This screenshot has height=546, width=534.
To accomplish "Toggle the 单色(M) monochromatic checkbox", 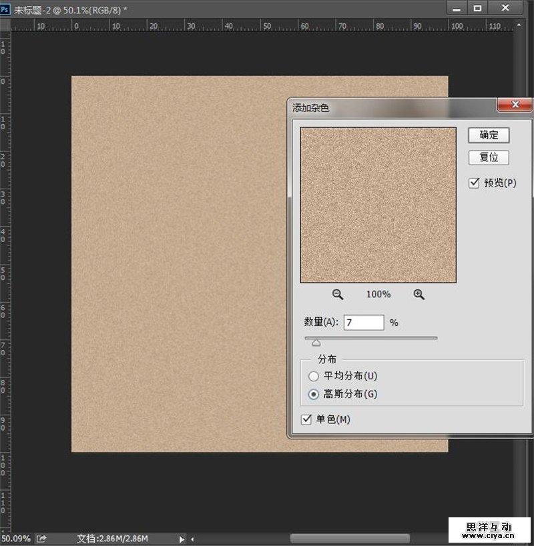I will click(307, 419).
